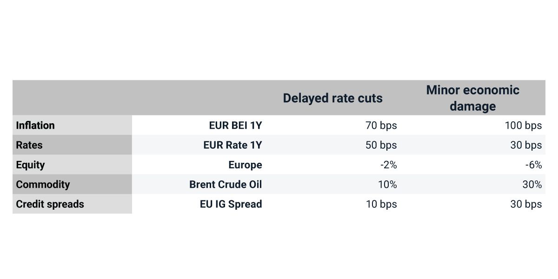Image resolution: width=558 pixels, height=279 pixels.
Task: Select the Europe instrument cell
Action: [245, 165]
